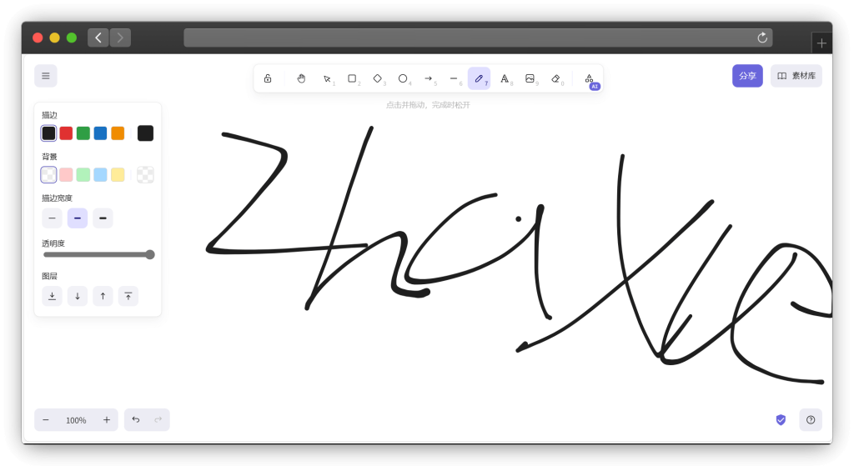
Task: Select the Diamond shape tool
Action: point(377,78)
